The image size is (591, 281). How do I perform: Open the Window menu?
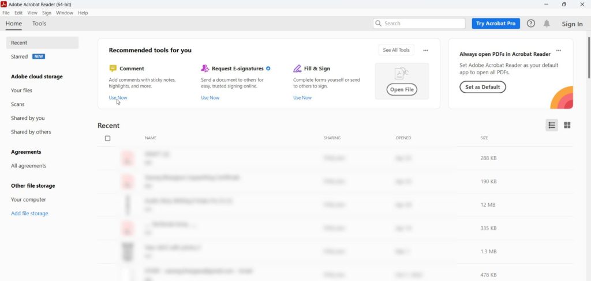coord(65,13)
